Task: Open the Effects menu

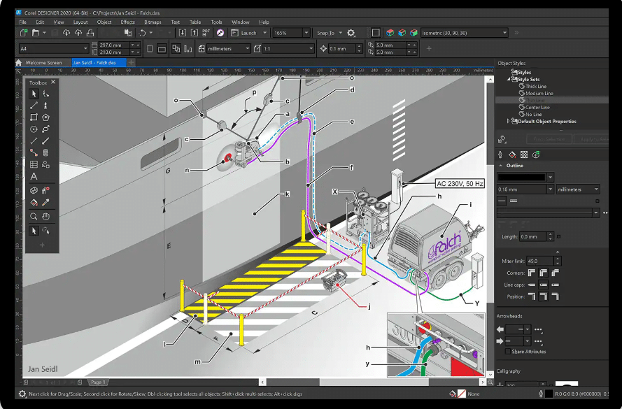Action: (x=128, y=22)
